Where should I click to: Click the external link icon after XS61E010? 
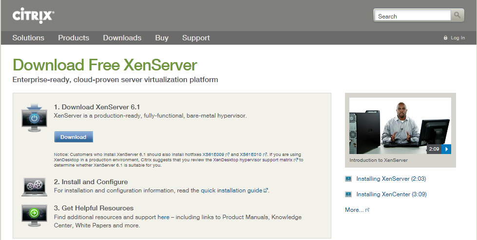(x=265, y=154)
